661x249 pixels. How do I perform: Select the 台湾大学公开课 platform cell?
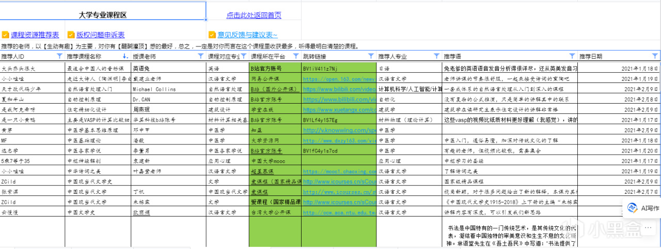275,212
